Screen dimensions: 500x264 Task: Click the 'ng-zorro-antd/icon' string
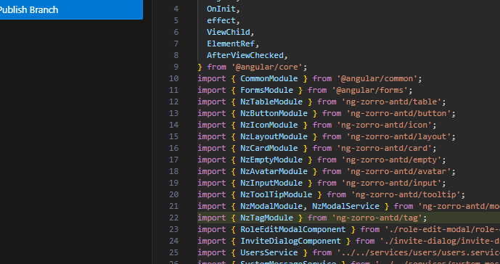tap(384, 125)
